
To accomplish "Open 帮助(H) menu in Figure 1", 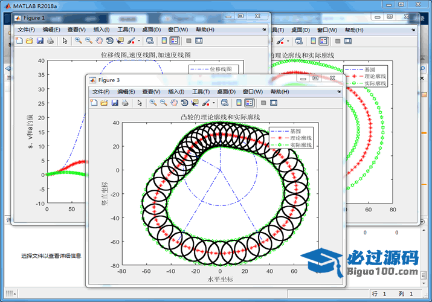I will pos(205,30).
